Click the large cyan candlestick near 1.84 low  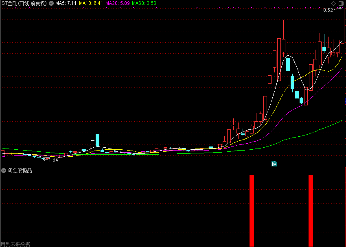pos(98,140)
